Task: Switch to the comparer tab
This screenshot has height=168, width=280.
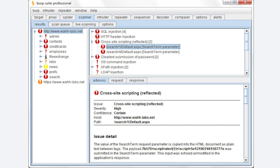Action: pos(182,17)
